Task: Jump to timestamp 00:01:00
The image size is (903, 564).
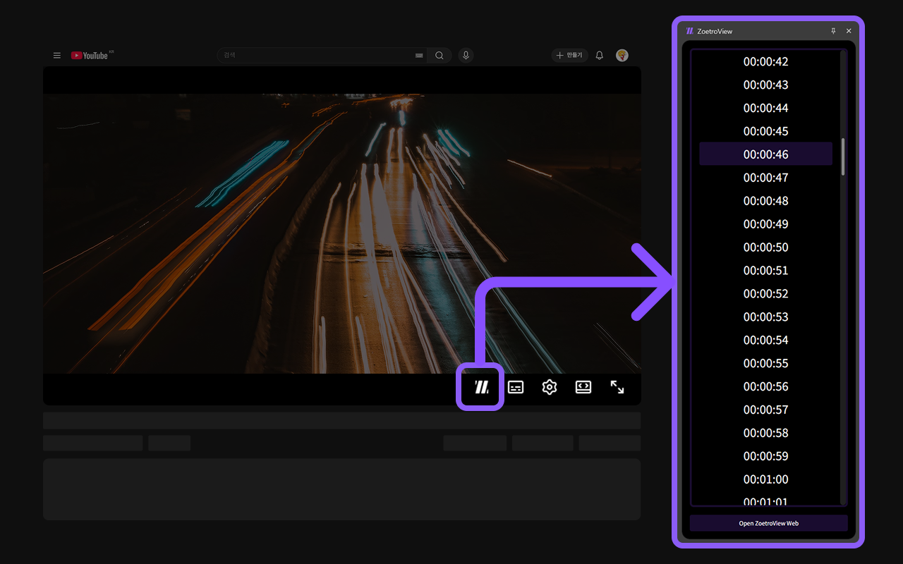Action: point(765,479)
